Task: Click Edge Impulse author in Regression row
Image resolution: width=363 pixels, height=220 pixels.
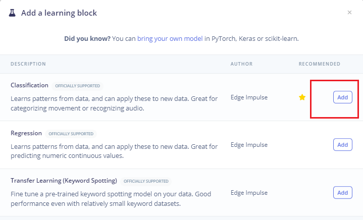Action: coord(249,145)
